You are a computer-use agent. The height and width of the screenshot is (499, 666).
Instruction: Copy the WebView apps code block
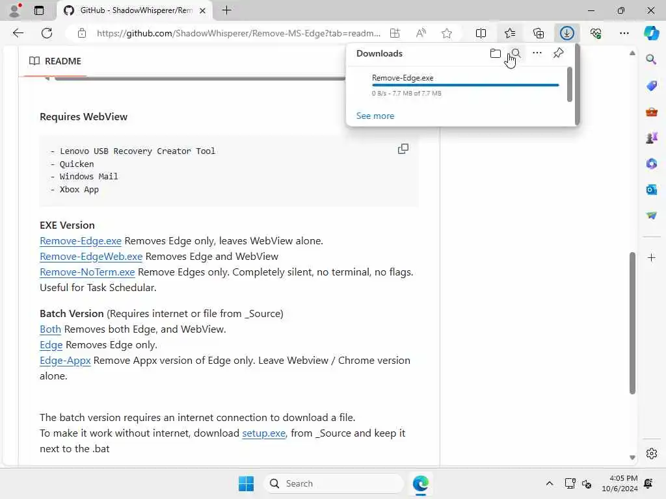pos(403,149)
